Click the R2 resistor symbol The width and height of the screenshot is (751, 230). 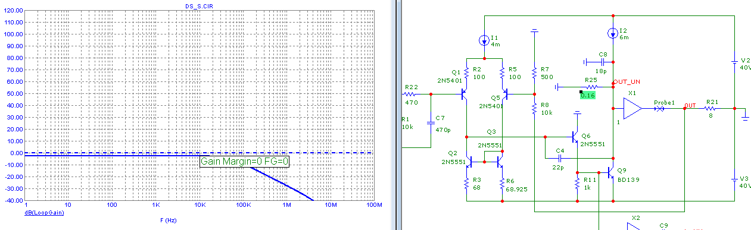(466, 73)
